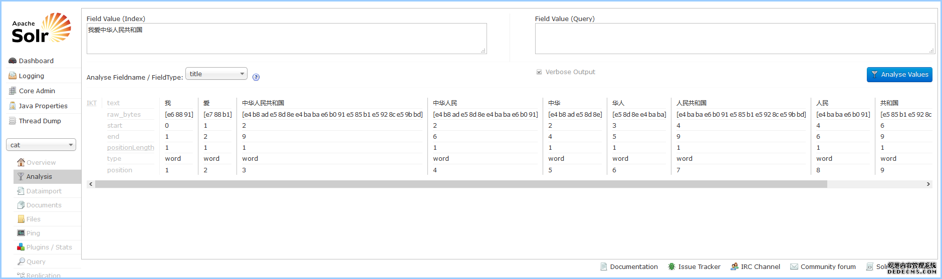The image size is (942, 279).
Task: Expand the cat core selector dropdown
Action: tap(41, 145)
